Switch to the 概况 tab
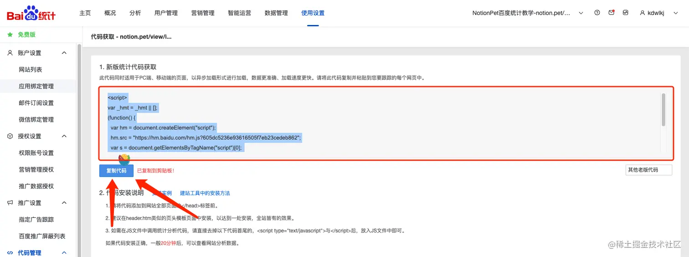689x257 pixels. point(110,13)
